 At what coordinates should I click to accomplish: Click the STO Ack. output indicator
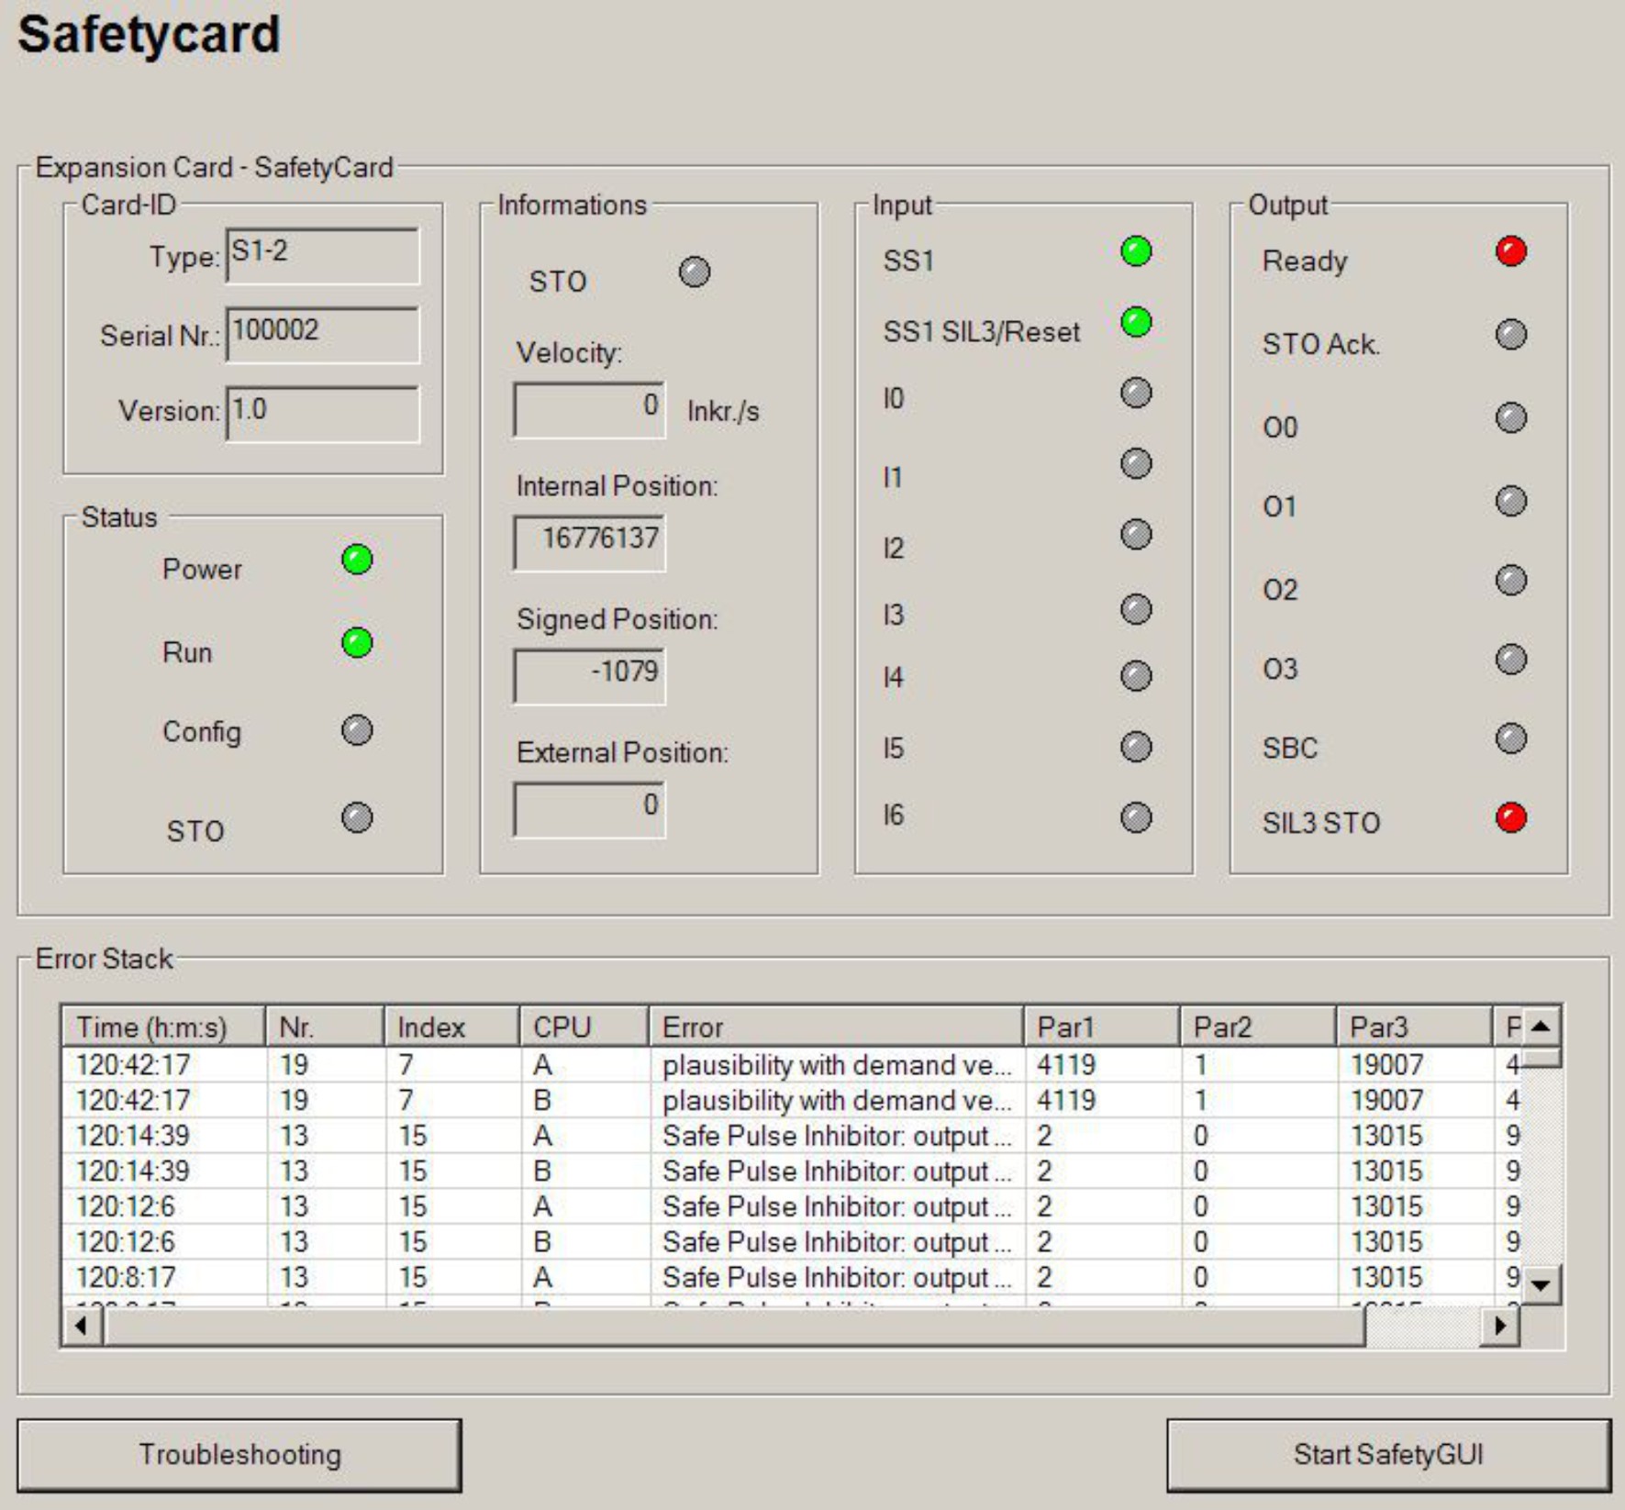(x=1510, y=334)
